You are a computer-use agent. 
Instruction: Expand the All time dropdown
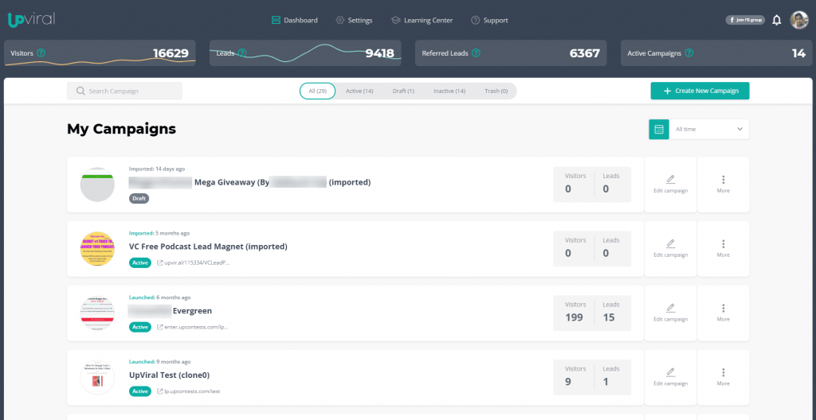pyautogui.click(x=708, y=129)
